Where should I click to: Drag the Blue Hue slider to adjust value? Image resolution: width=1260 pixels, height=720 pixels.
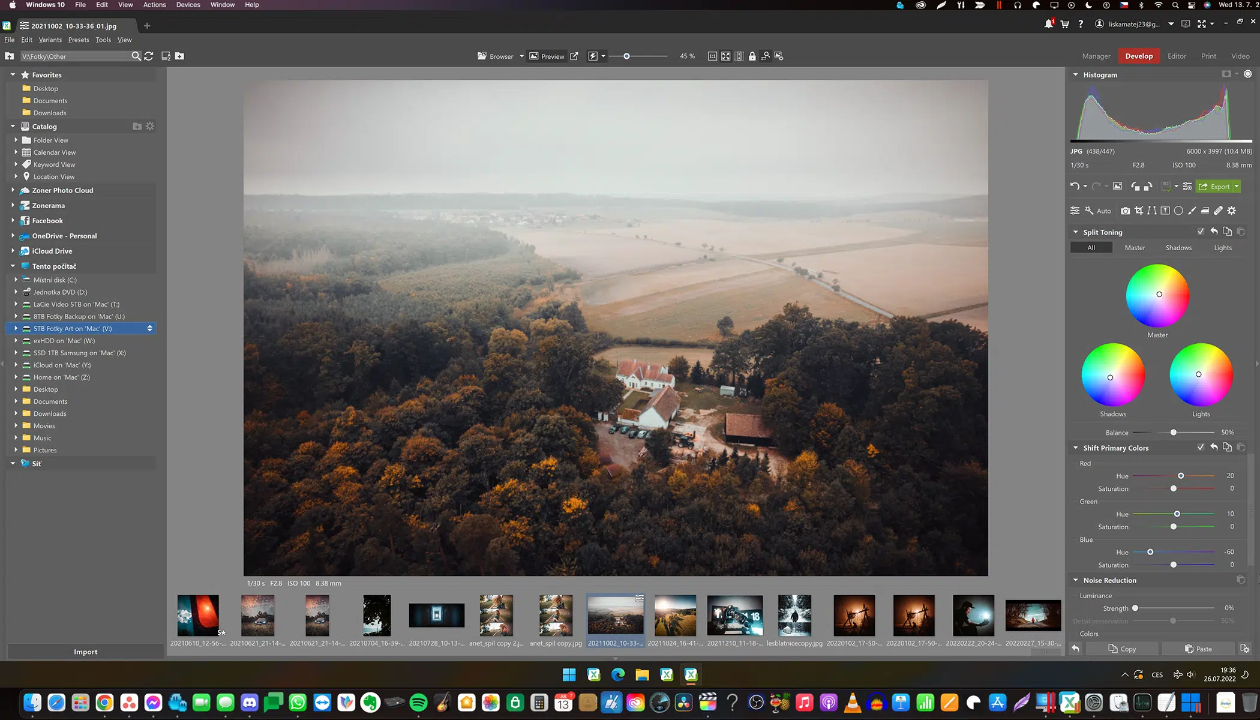pyautogui.click(x=1151, y=551)
